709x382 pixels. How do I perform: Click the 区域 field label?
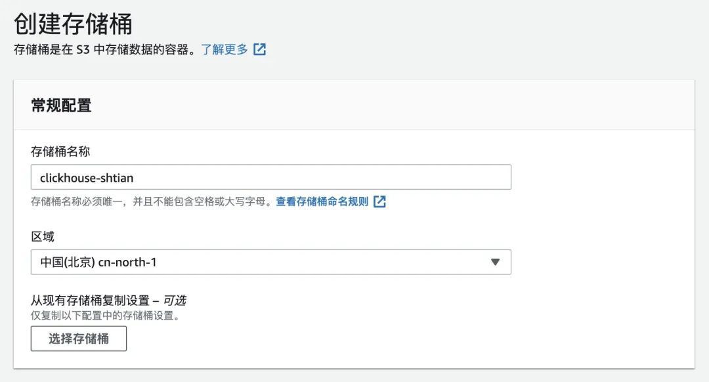[x=43, y=236]
